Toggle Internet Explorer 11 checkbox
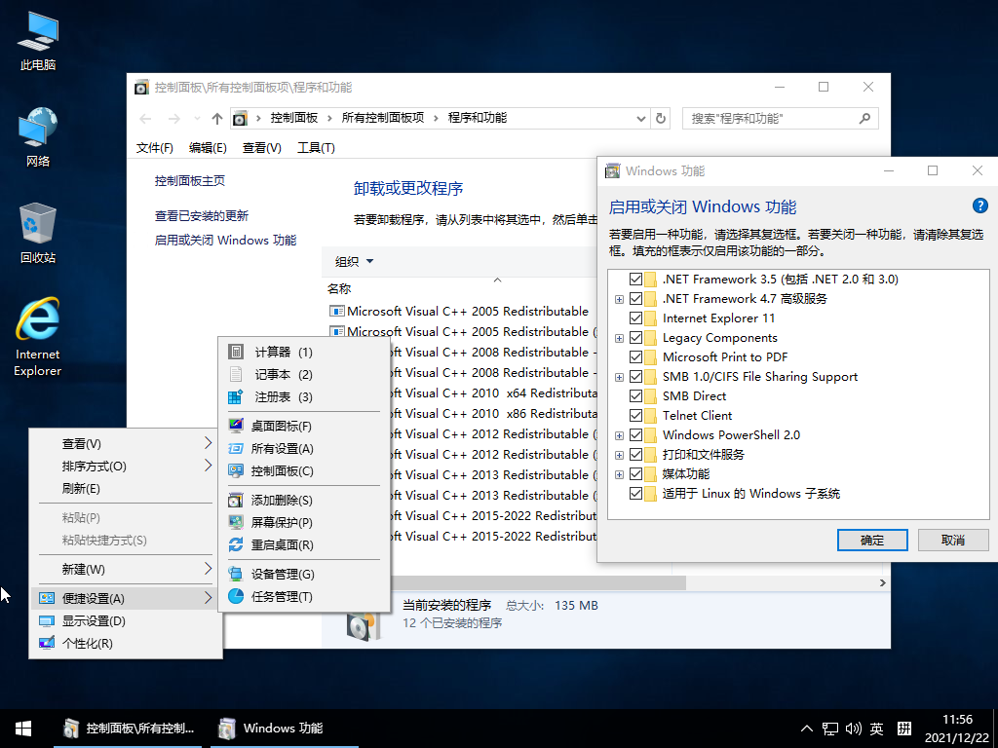Screen dimensions: 998x748 (635, 318)
